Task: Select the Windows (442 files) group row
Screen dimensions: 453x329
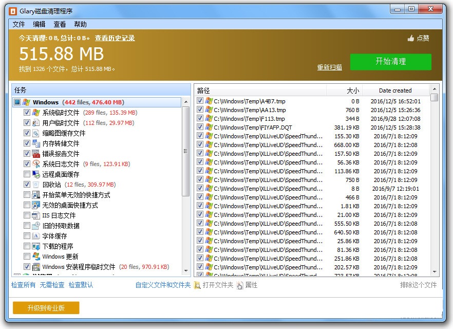Action: 97,102
